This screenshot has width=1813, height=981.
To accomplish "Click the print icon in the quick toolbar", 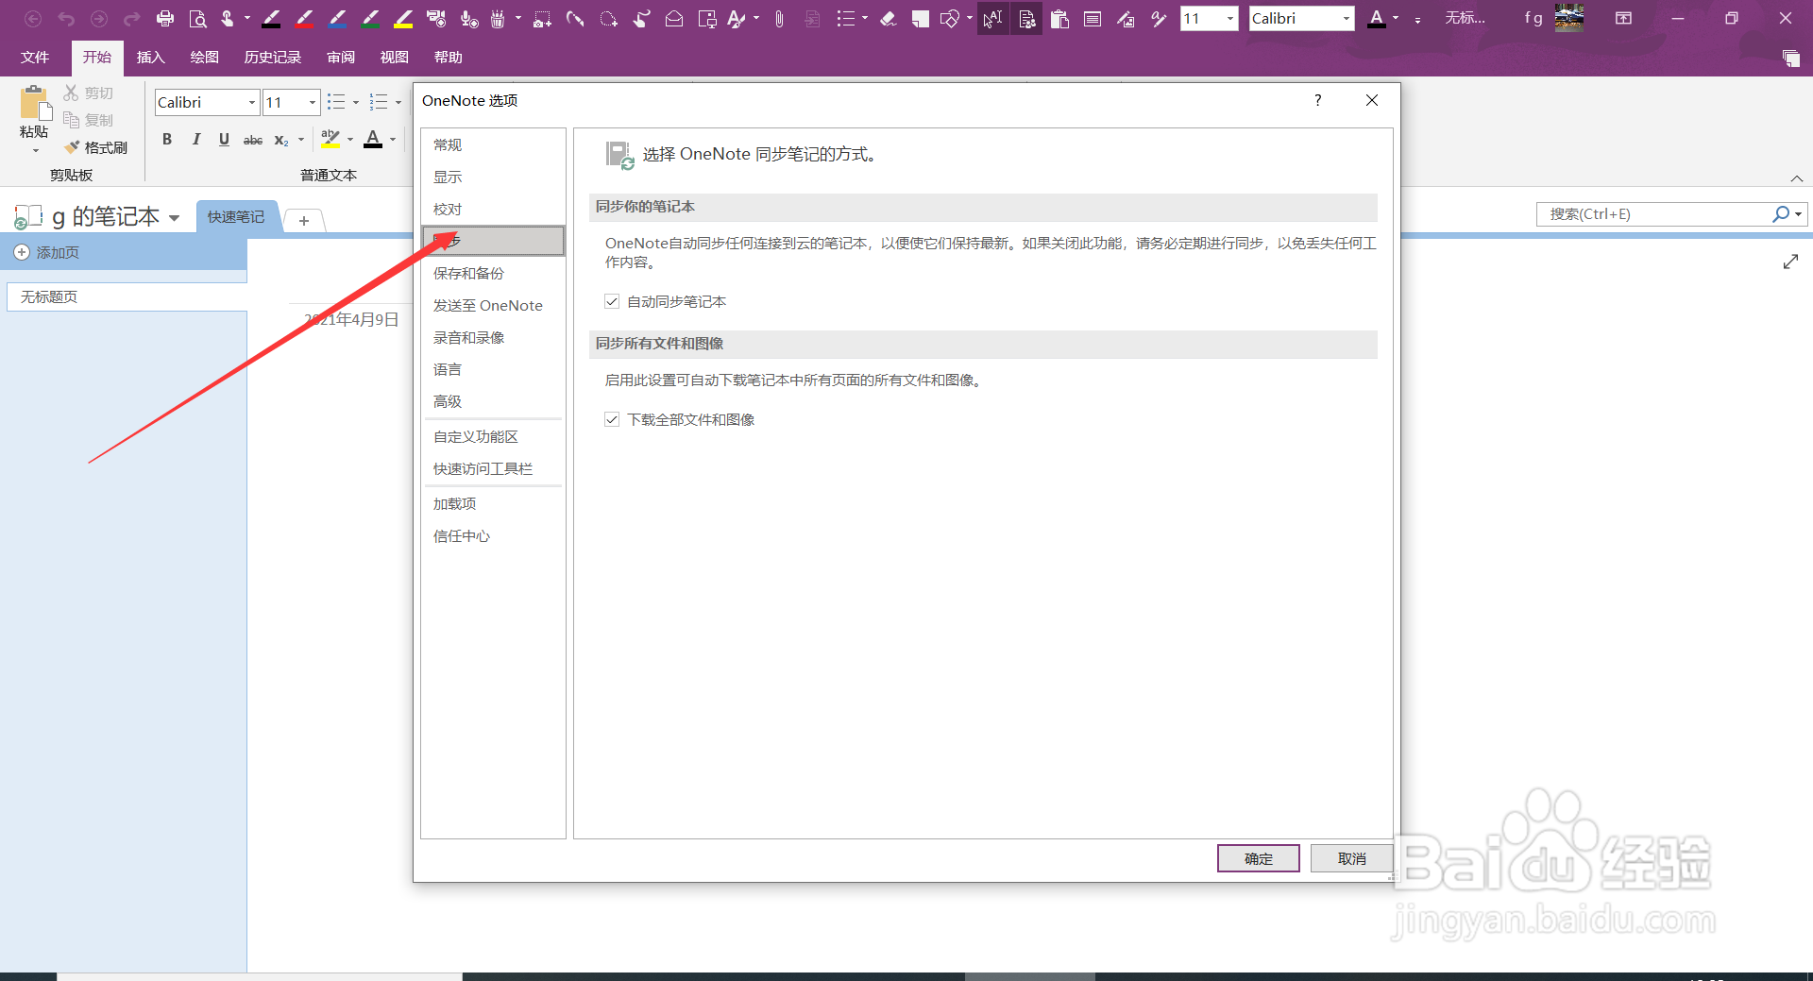I will pos(165,18).
